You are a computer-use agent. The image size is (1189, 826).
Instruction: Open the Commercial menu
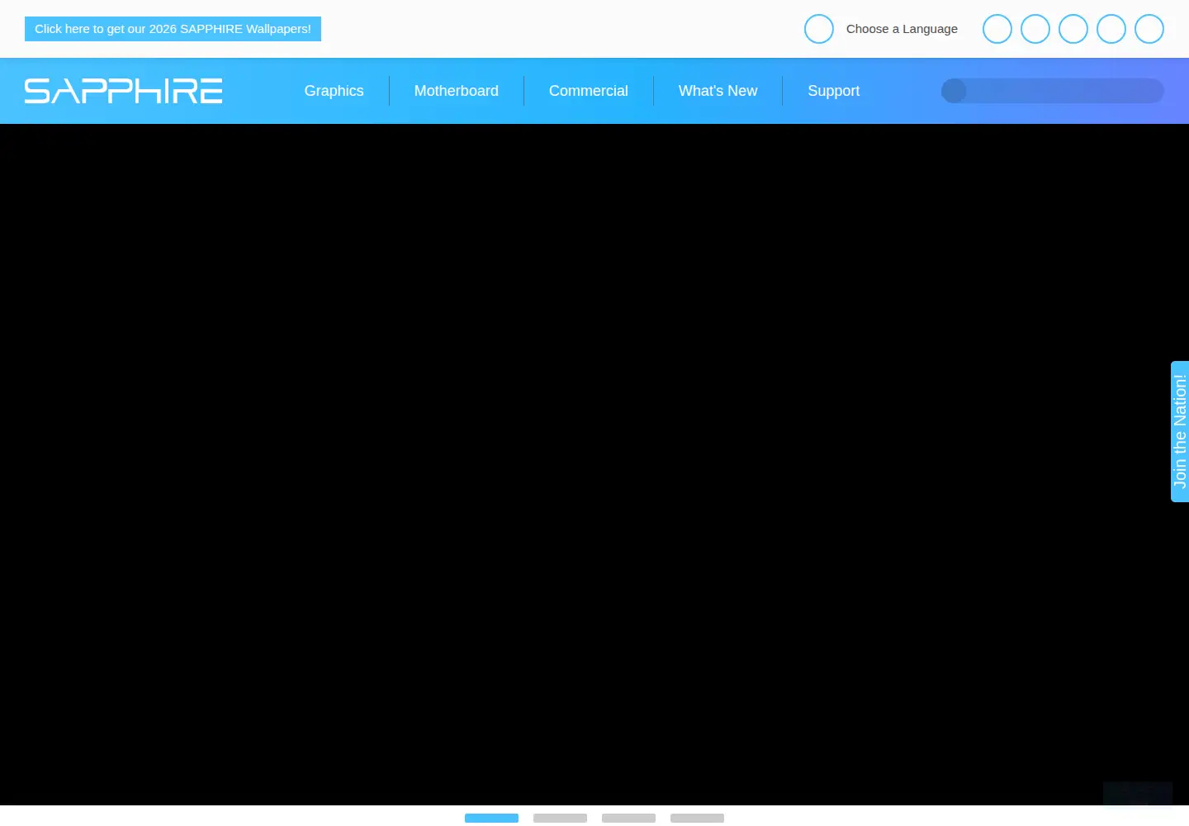589,91
